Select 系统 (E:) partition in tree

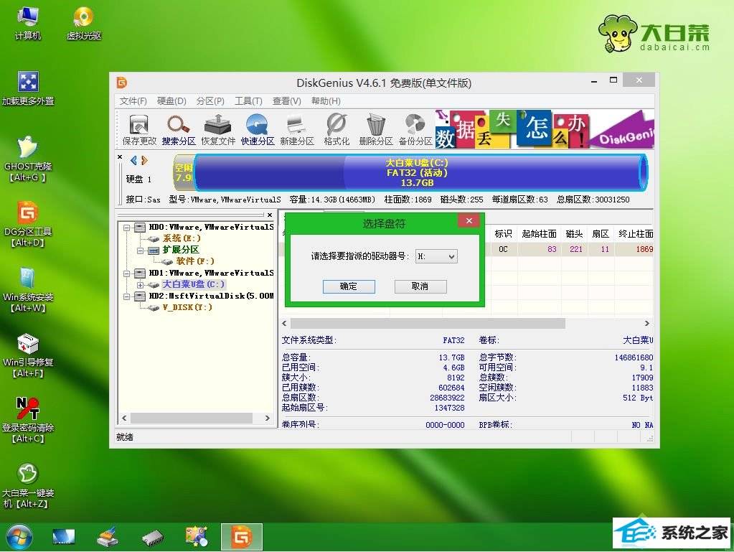coord(182,238)
